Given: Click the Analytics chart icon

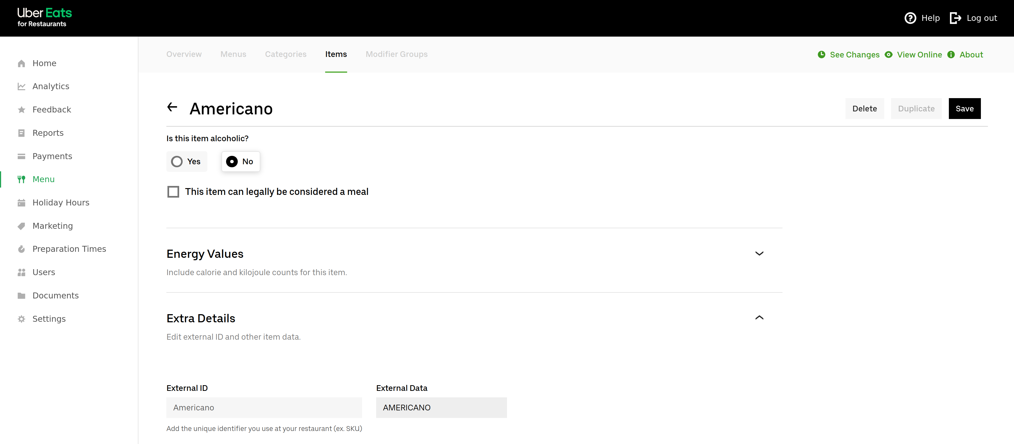Looking at the screenshot, I should [22, 86].
